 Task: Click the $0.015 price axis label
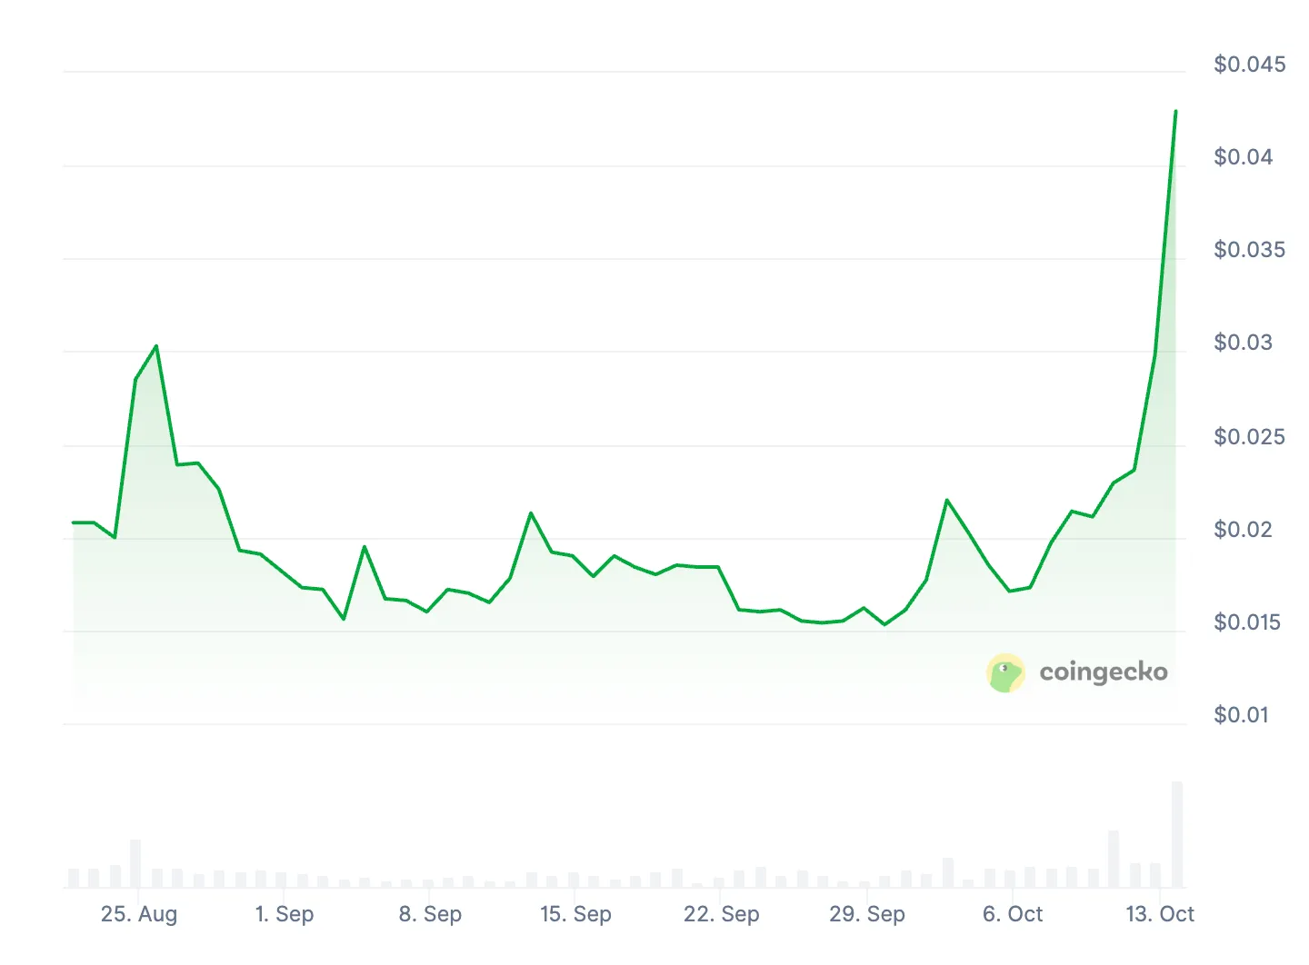[x=1246, y=622]
